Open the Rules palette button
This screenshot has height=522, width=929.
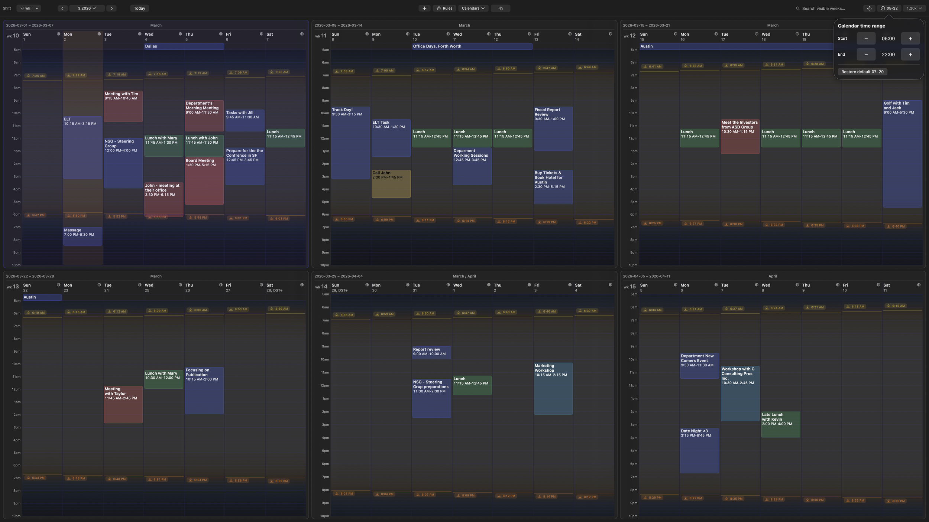point(444,8)
